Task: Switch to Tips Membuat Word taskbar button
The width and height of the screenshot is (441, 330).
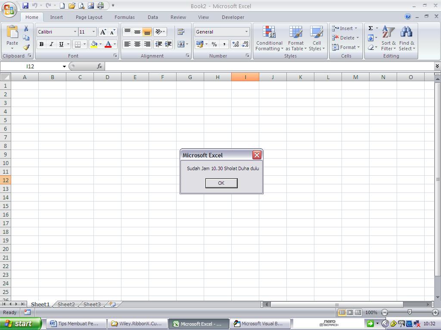Action: tap(77, 324)
